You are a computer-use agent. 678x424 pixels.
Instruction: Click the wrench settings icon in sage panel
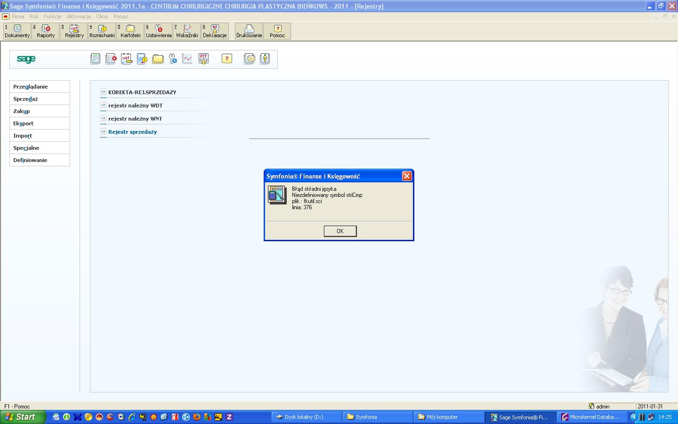click(173, 59)
